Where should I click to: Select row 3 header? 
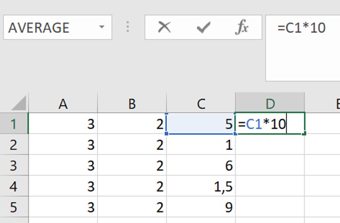(x=13, y=166)
